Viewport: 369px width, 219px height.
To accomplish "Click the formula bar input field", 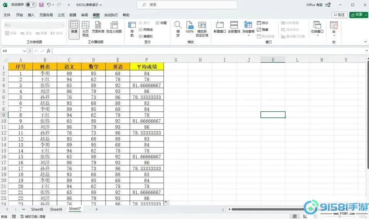I will (x=209, y=51).
